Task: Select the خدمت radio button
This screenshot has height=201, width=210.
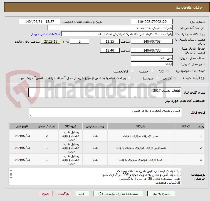Action: pyautogui.click(x=152, y=71)
